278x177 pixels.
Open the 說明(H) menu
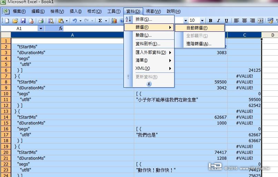pos(173,11)
